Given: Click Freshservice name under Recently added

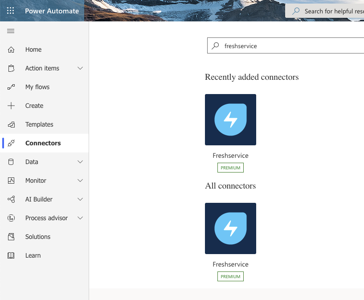Looking at the screenshot, I should 230,156.
